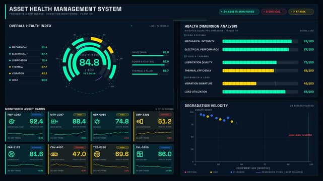Click the 81.6 health score on FAN-1176
Screen dimensions: 323x181
(36, 154)
